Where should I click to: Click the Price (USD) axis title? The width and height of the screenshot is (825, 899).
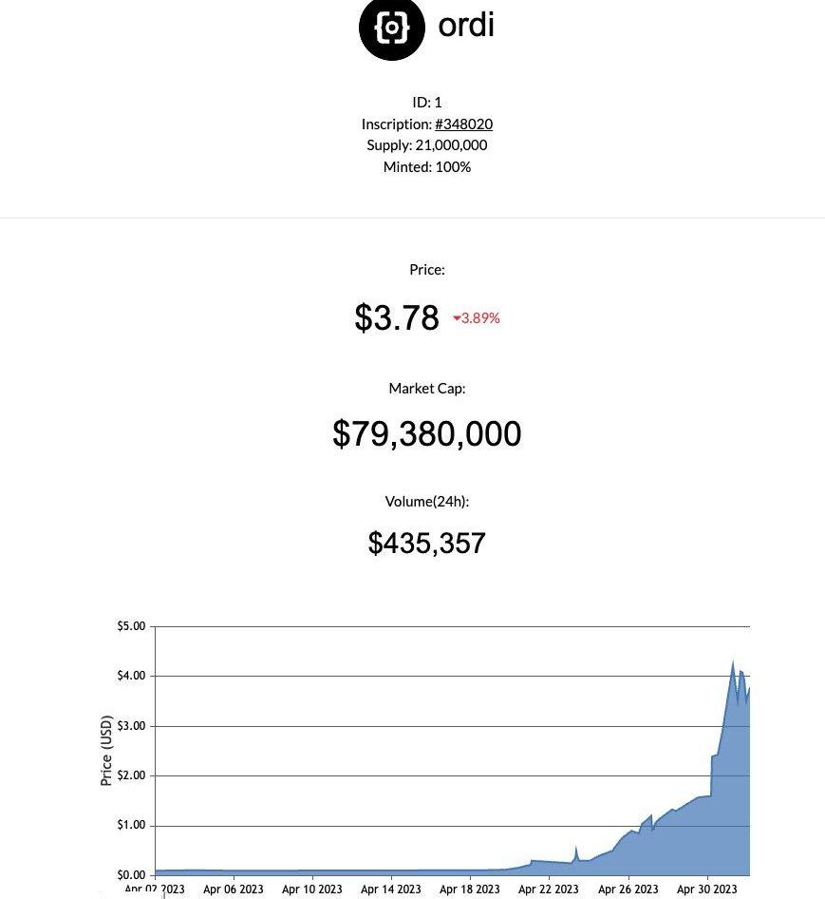click(x=106, y=751)
